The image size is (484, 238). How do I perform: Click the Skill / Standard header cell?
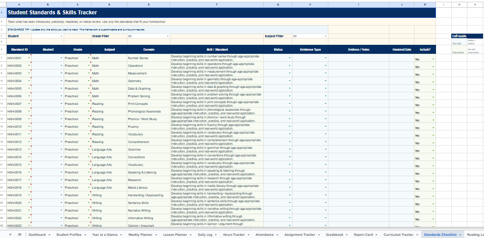(x=217, y=49)
